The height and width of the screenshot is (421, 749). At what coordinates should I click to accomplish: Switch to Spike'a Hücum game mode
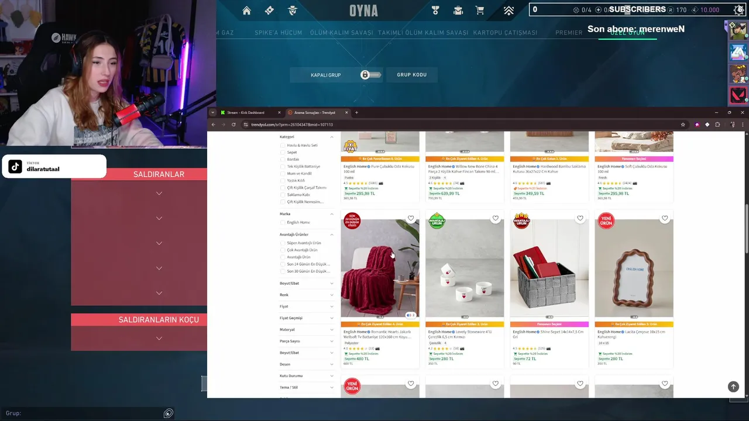coord(279,33)
